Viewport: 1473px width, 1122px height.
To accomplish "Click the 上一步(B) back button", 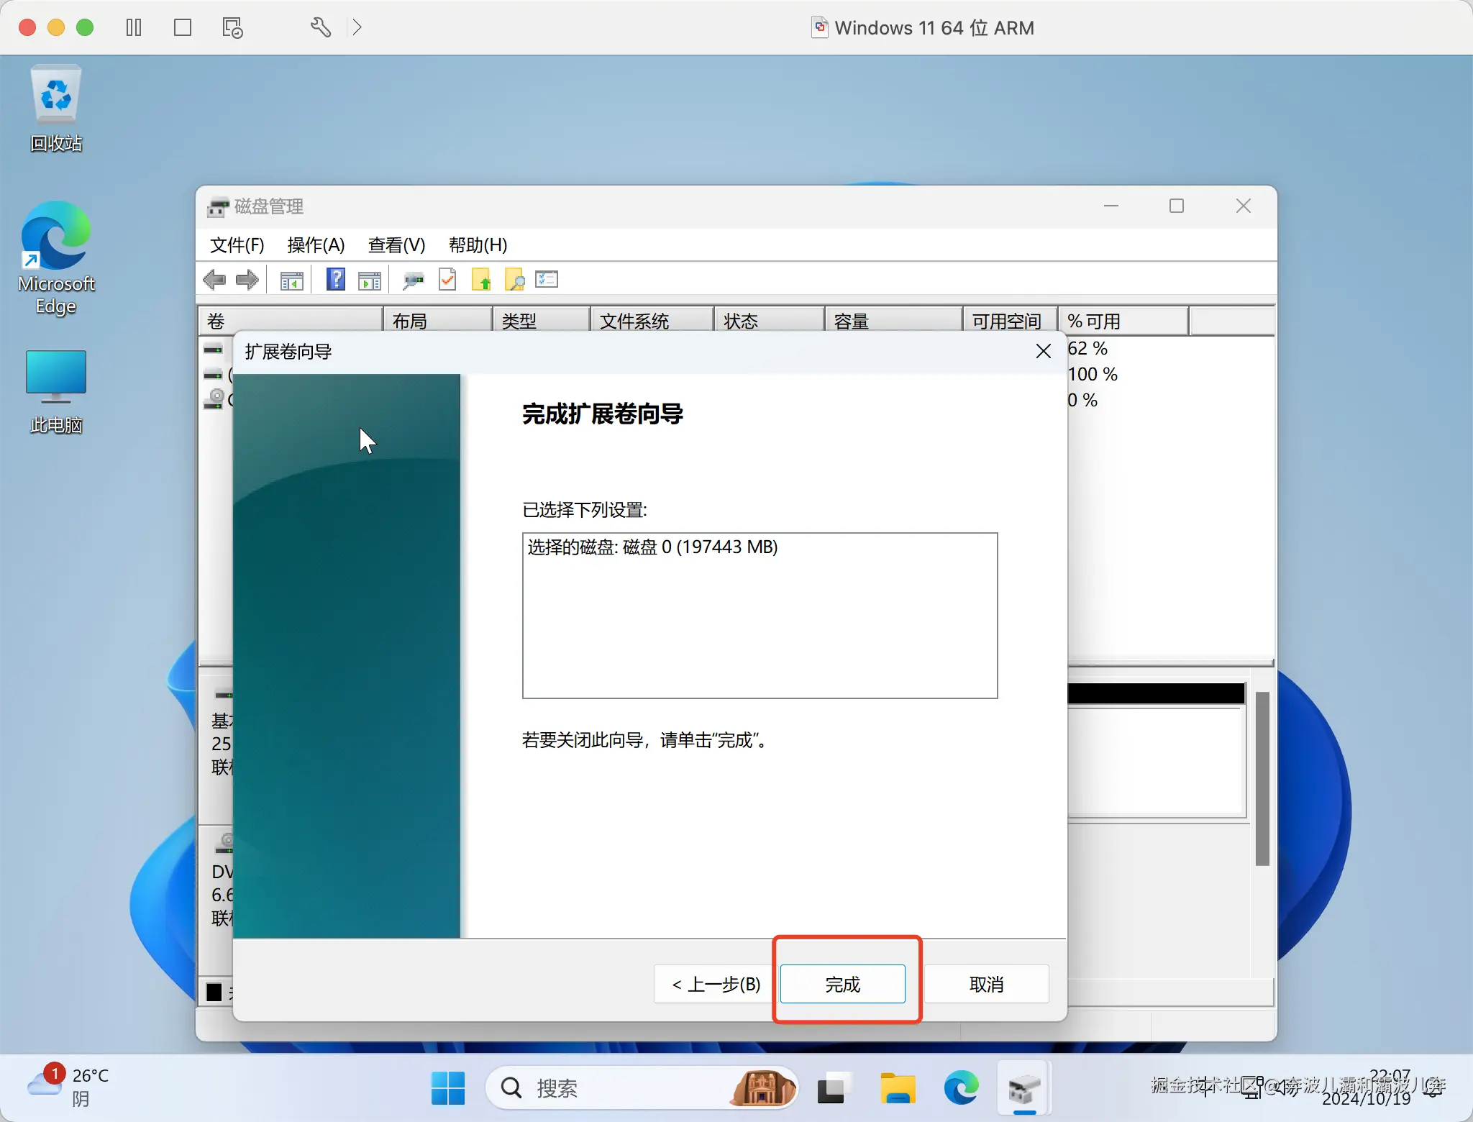I will coord(716,984).
